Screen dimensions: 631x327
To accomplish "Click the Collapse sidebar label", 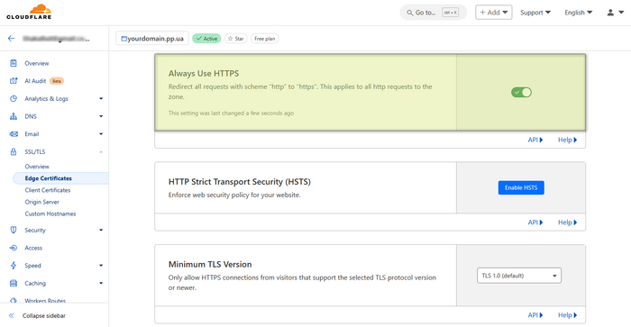I will tap(44, 315).
